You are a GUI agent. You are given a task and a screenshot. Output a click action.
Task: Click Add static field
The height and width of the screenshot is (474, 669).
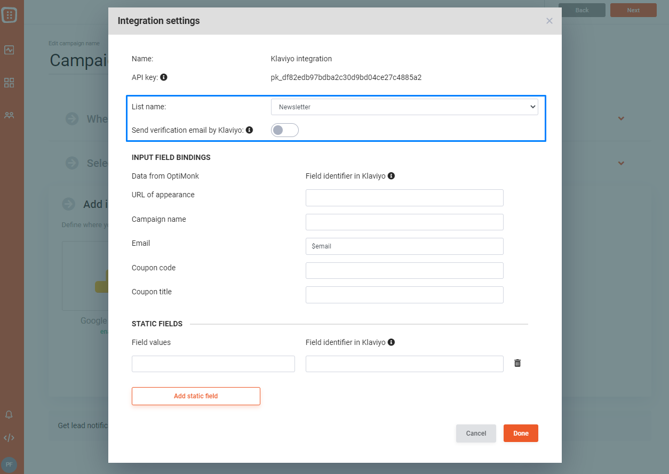[x=196, y=396]
